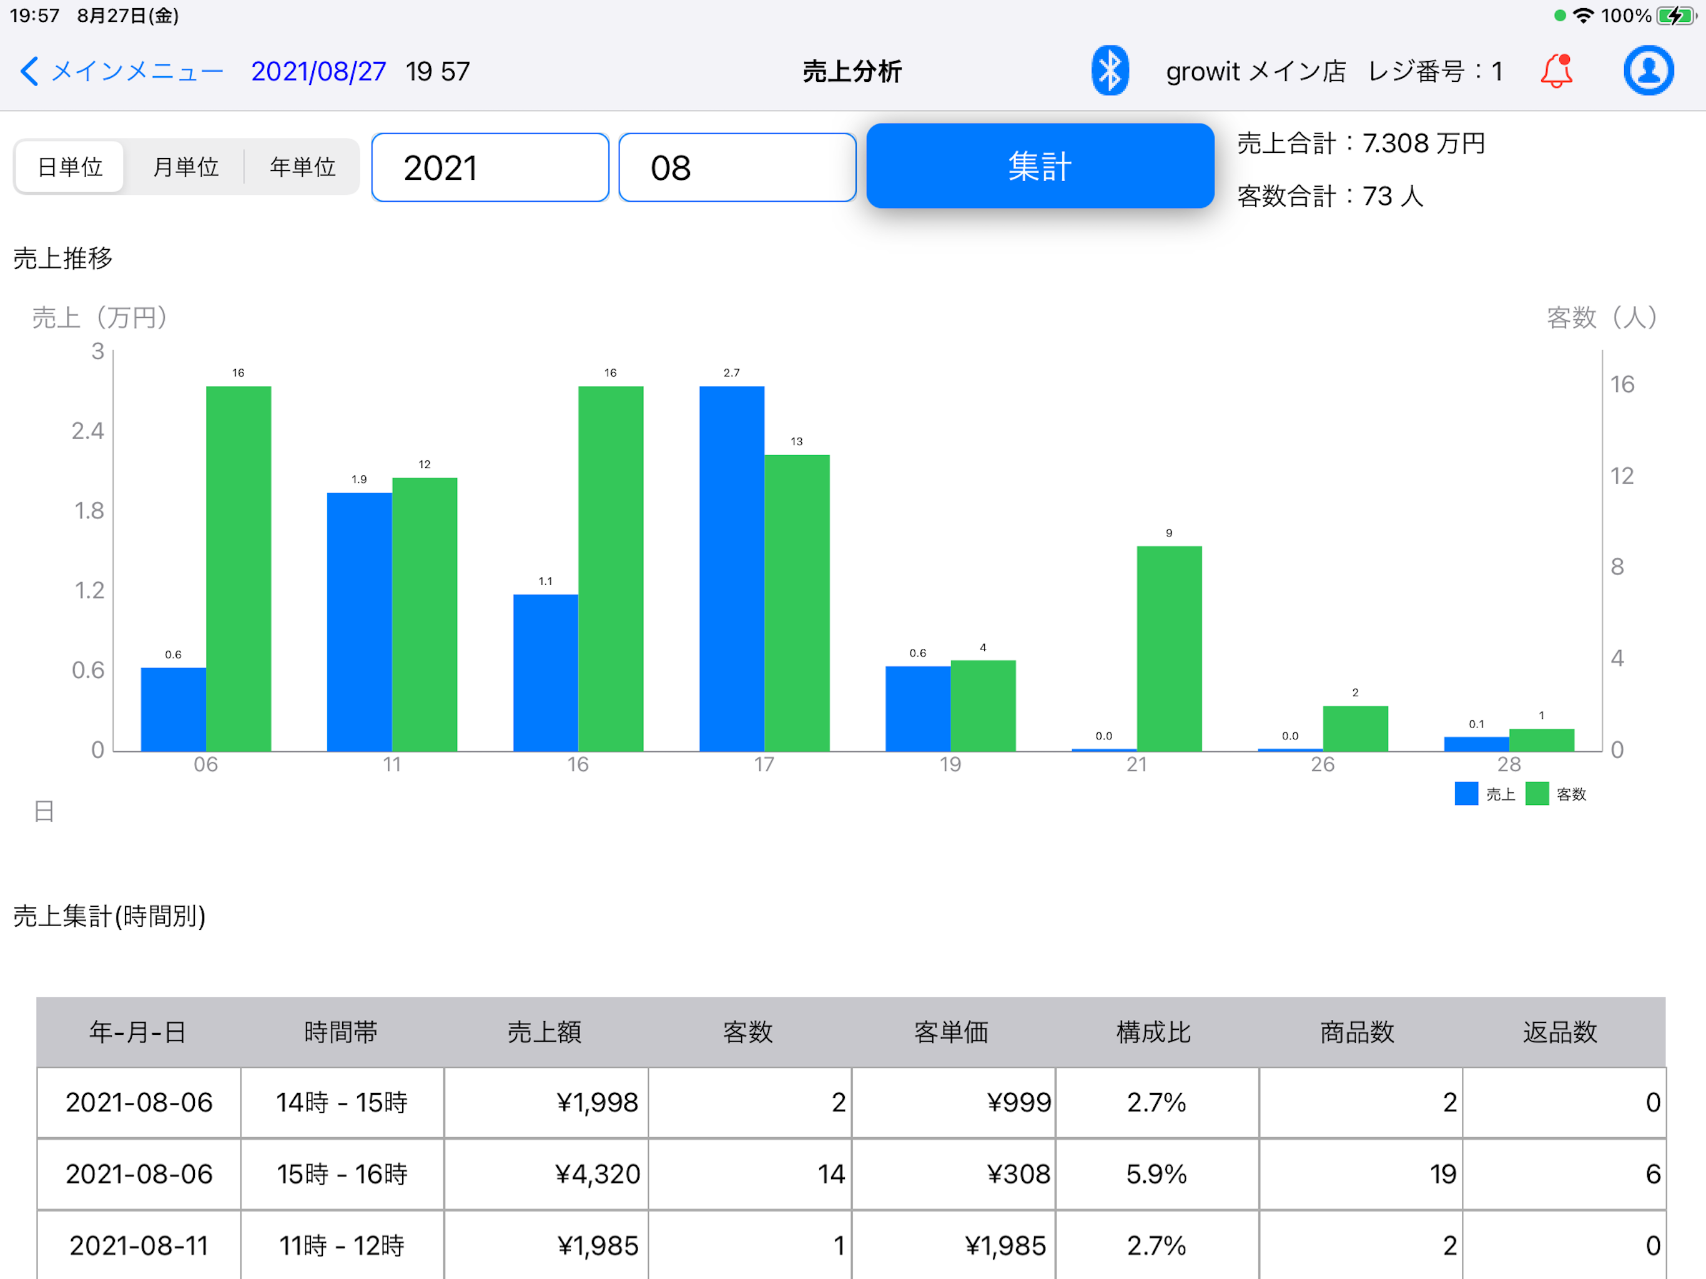The height and width of the screenshot is (1279, 1706).
Task: Click the 客数 column header
Action: 749,1032
